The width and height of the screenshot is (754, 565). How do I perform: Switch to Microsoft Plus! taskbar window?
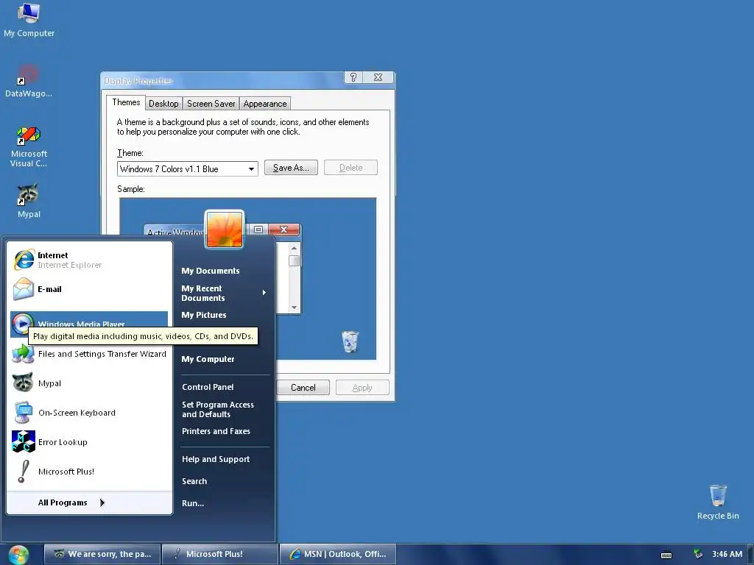220,555
